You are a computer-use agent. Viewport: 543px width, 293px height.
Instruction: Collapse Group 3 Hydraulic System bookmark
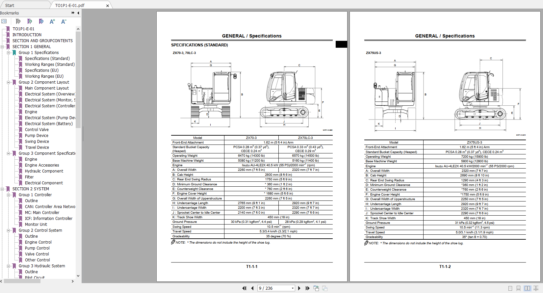pyautogui.click(x=9, y=266)
